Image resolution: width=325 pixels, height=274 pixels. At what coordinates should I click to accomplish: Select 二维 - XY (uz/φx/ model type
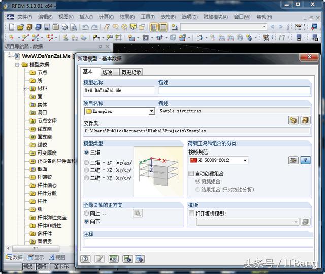point(86,162)
